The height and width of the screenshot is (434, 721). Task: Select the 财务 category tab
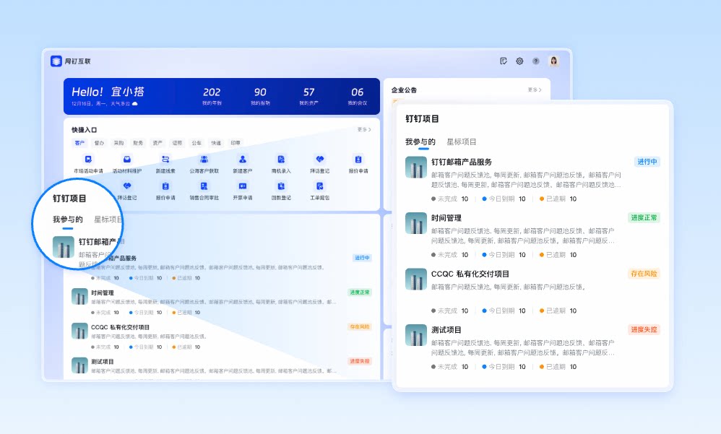point(138,143)
